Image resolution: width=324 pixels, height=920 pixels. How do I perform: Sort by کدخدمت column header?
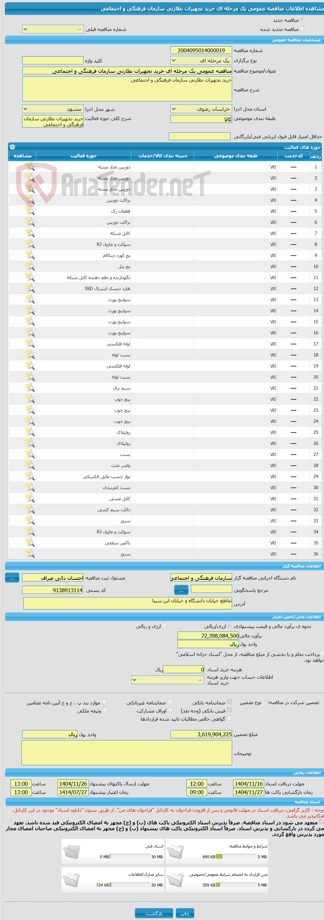294,156
